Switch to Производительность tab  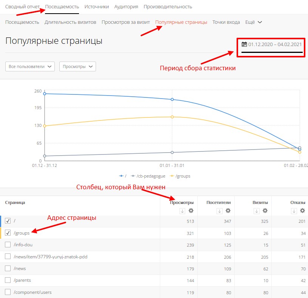pos(168,7)
